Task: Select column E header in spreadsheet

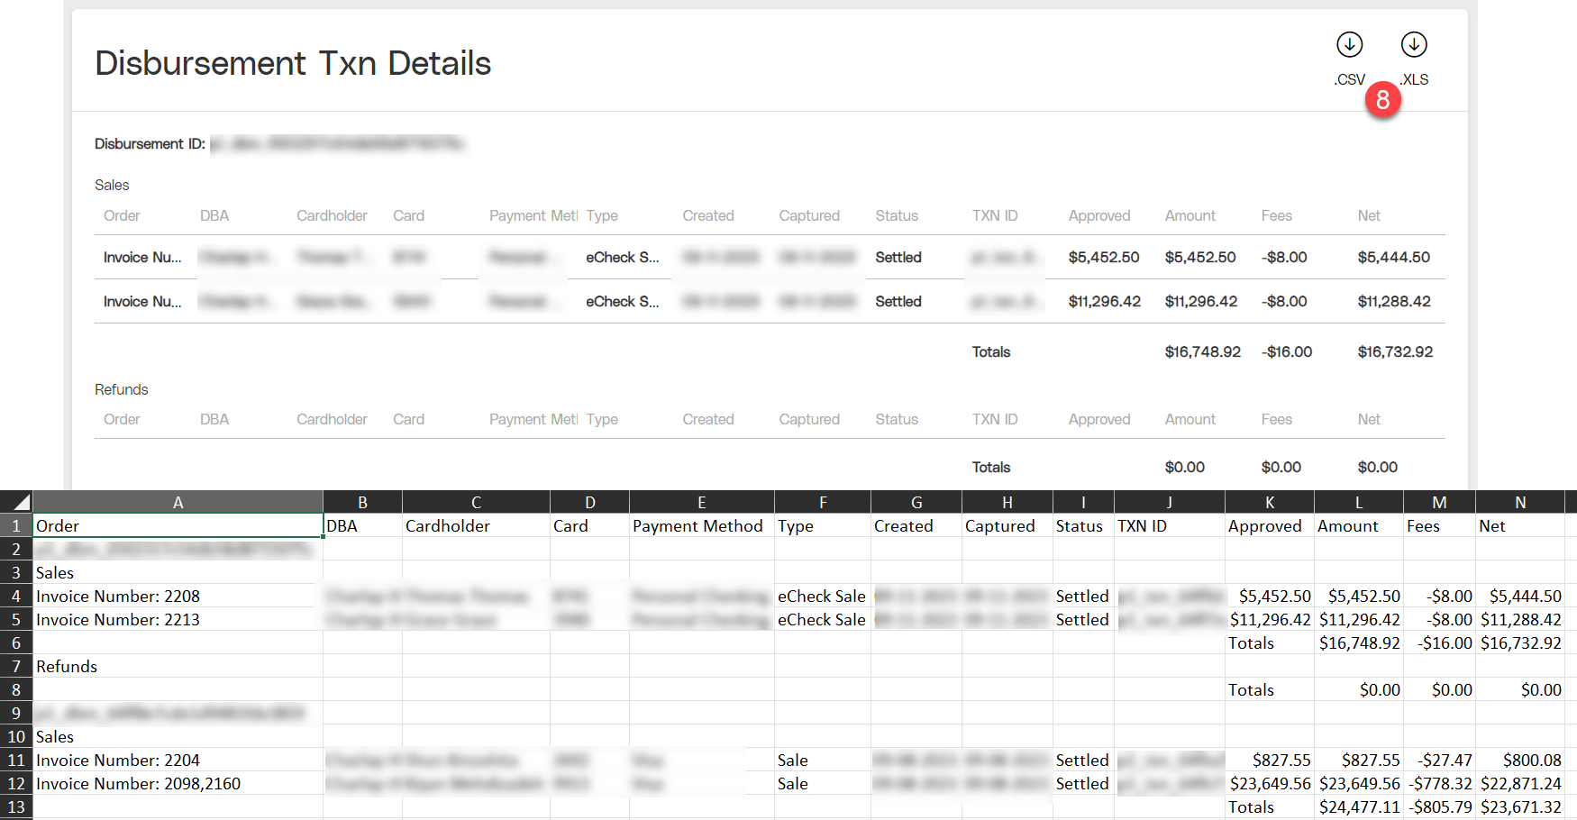Action: click(x=701, y=502)
